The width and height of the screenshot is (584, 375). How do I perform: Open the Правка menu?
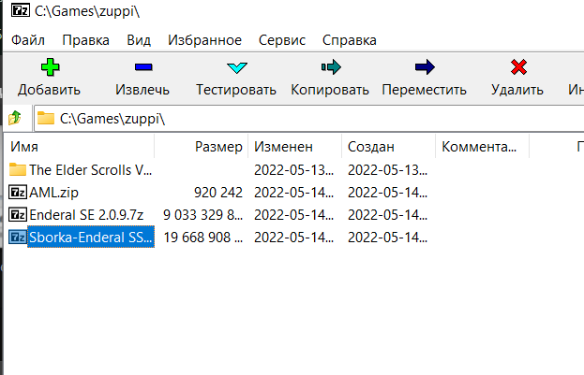point(85,40)
